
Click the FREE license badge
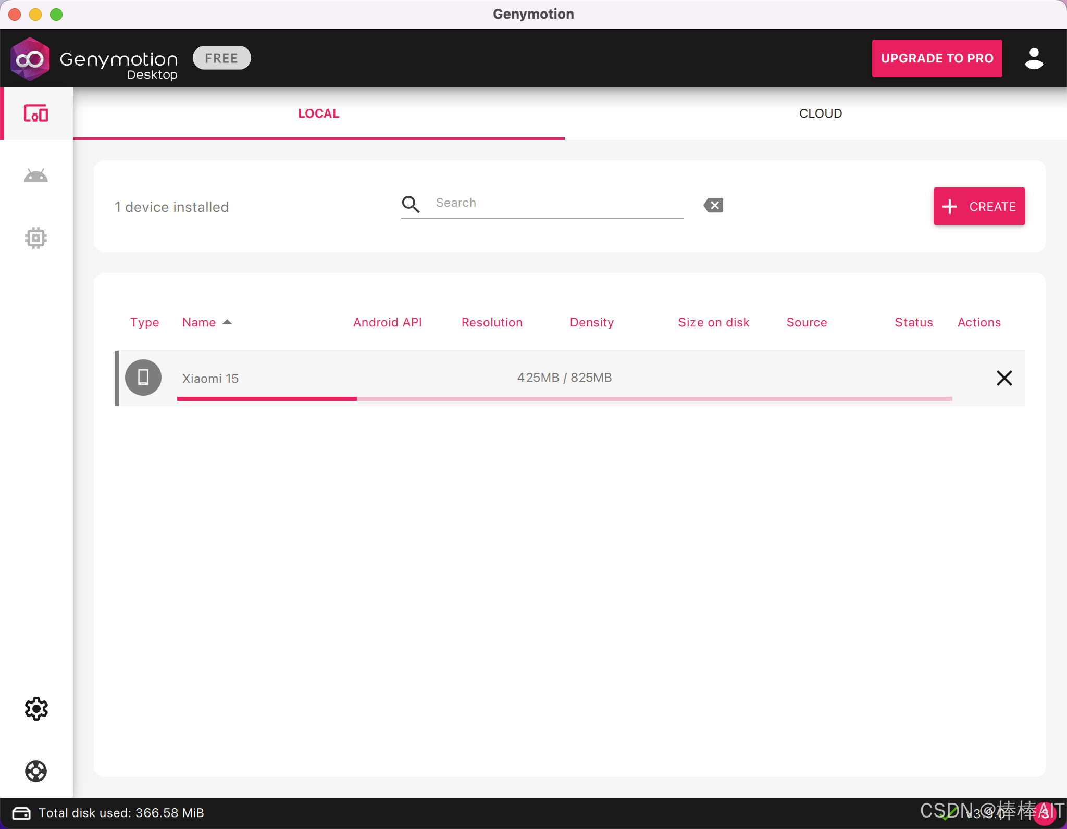coord(221,58)
